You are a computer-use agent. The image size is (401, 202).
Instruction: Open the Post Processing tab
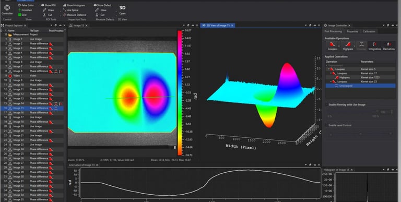point(333,31)
